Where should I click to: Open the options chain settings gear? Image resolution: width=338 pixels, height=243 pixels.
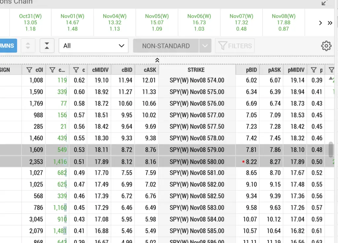(326, 46)
